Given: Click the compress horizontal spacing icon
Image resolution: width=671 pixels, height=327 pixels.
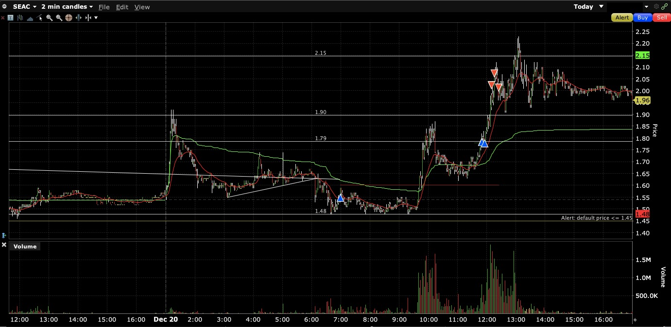Looking at the screenshot, I should coord(88,17).
